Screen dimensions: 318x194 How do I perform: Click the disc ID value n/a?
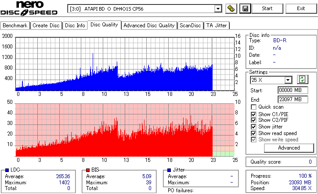(x=277, y=48)
